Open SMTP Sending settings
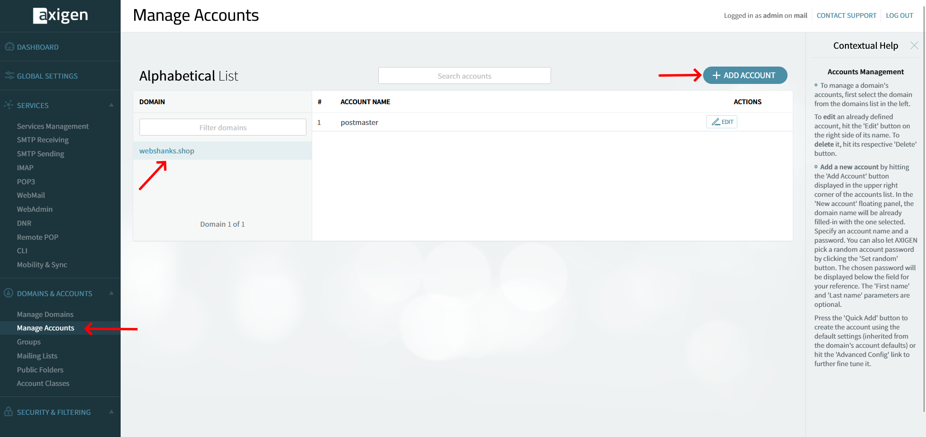The image size is (926, 437). point(41,154)
